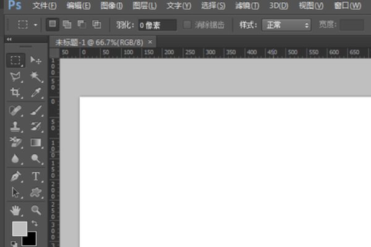Image resolution: width=371 pixels, height=247 pixels.
Task: Open the 图像(I) menu
Action: click(x=111, y=6)
